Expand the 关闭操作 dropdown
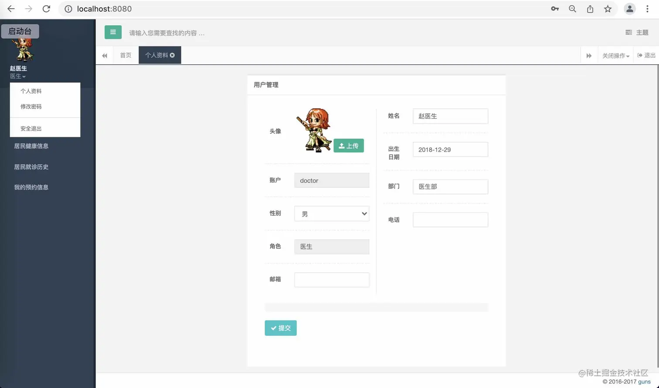This screenshot has height=388, width=659. (615, 56)
